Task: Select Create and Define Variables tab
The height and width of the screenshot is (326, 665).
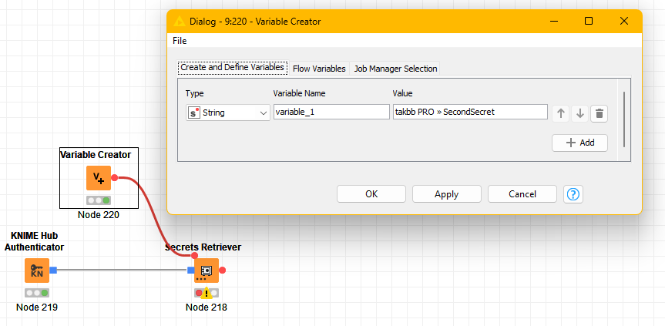Action: click(233, 68)
